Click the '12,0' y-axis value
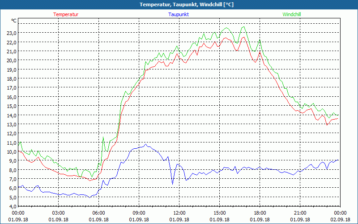358x224 pixels. click(12, 133)
